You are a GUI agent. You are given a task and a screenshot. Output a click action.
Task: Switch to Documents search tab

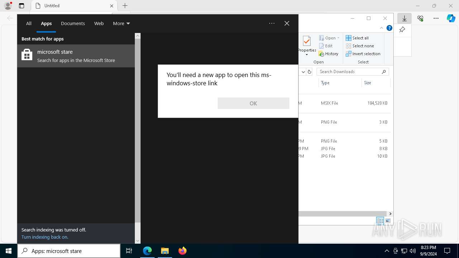(x=73, y=23)
